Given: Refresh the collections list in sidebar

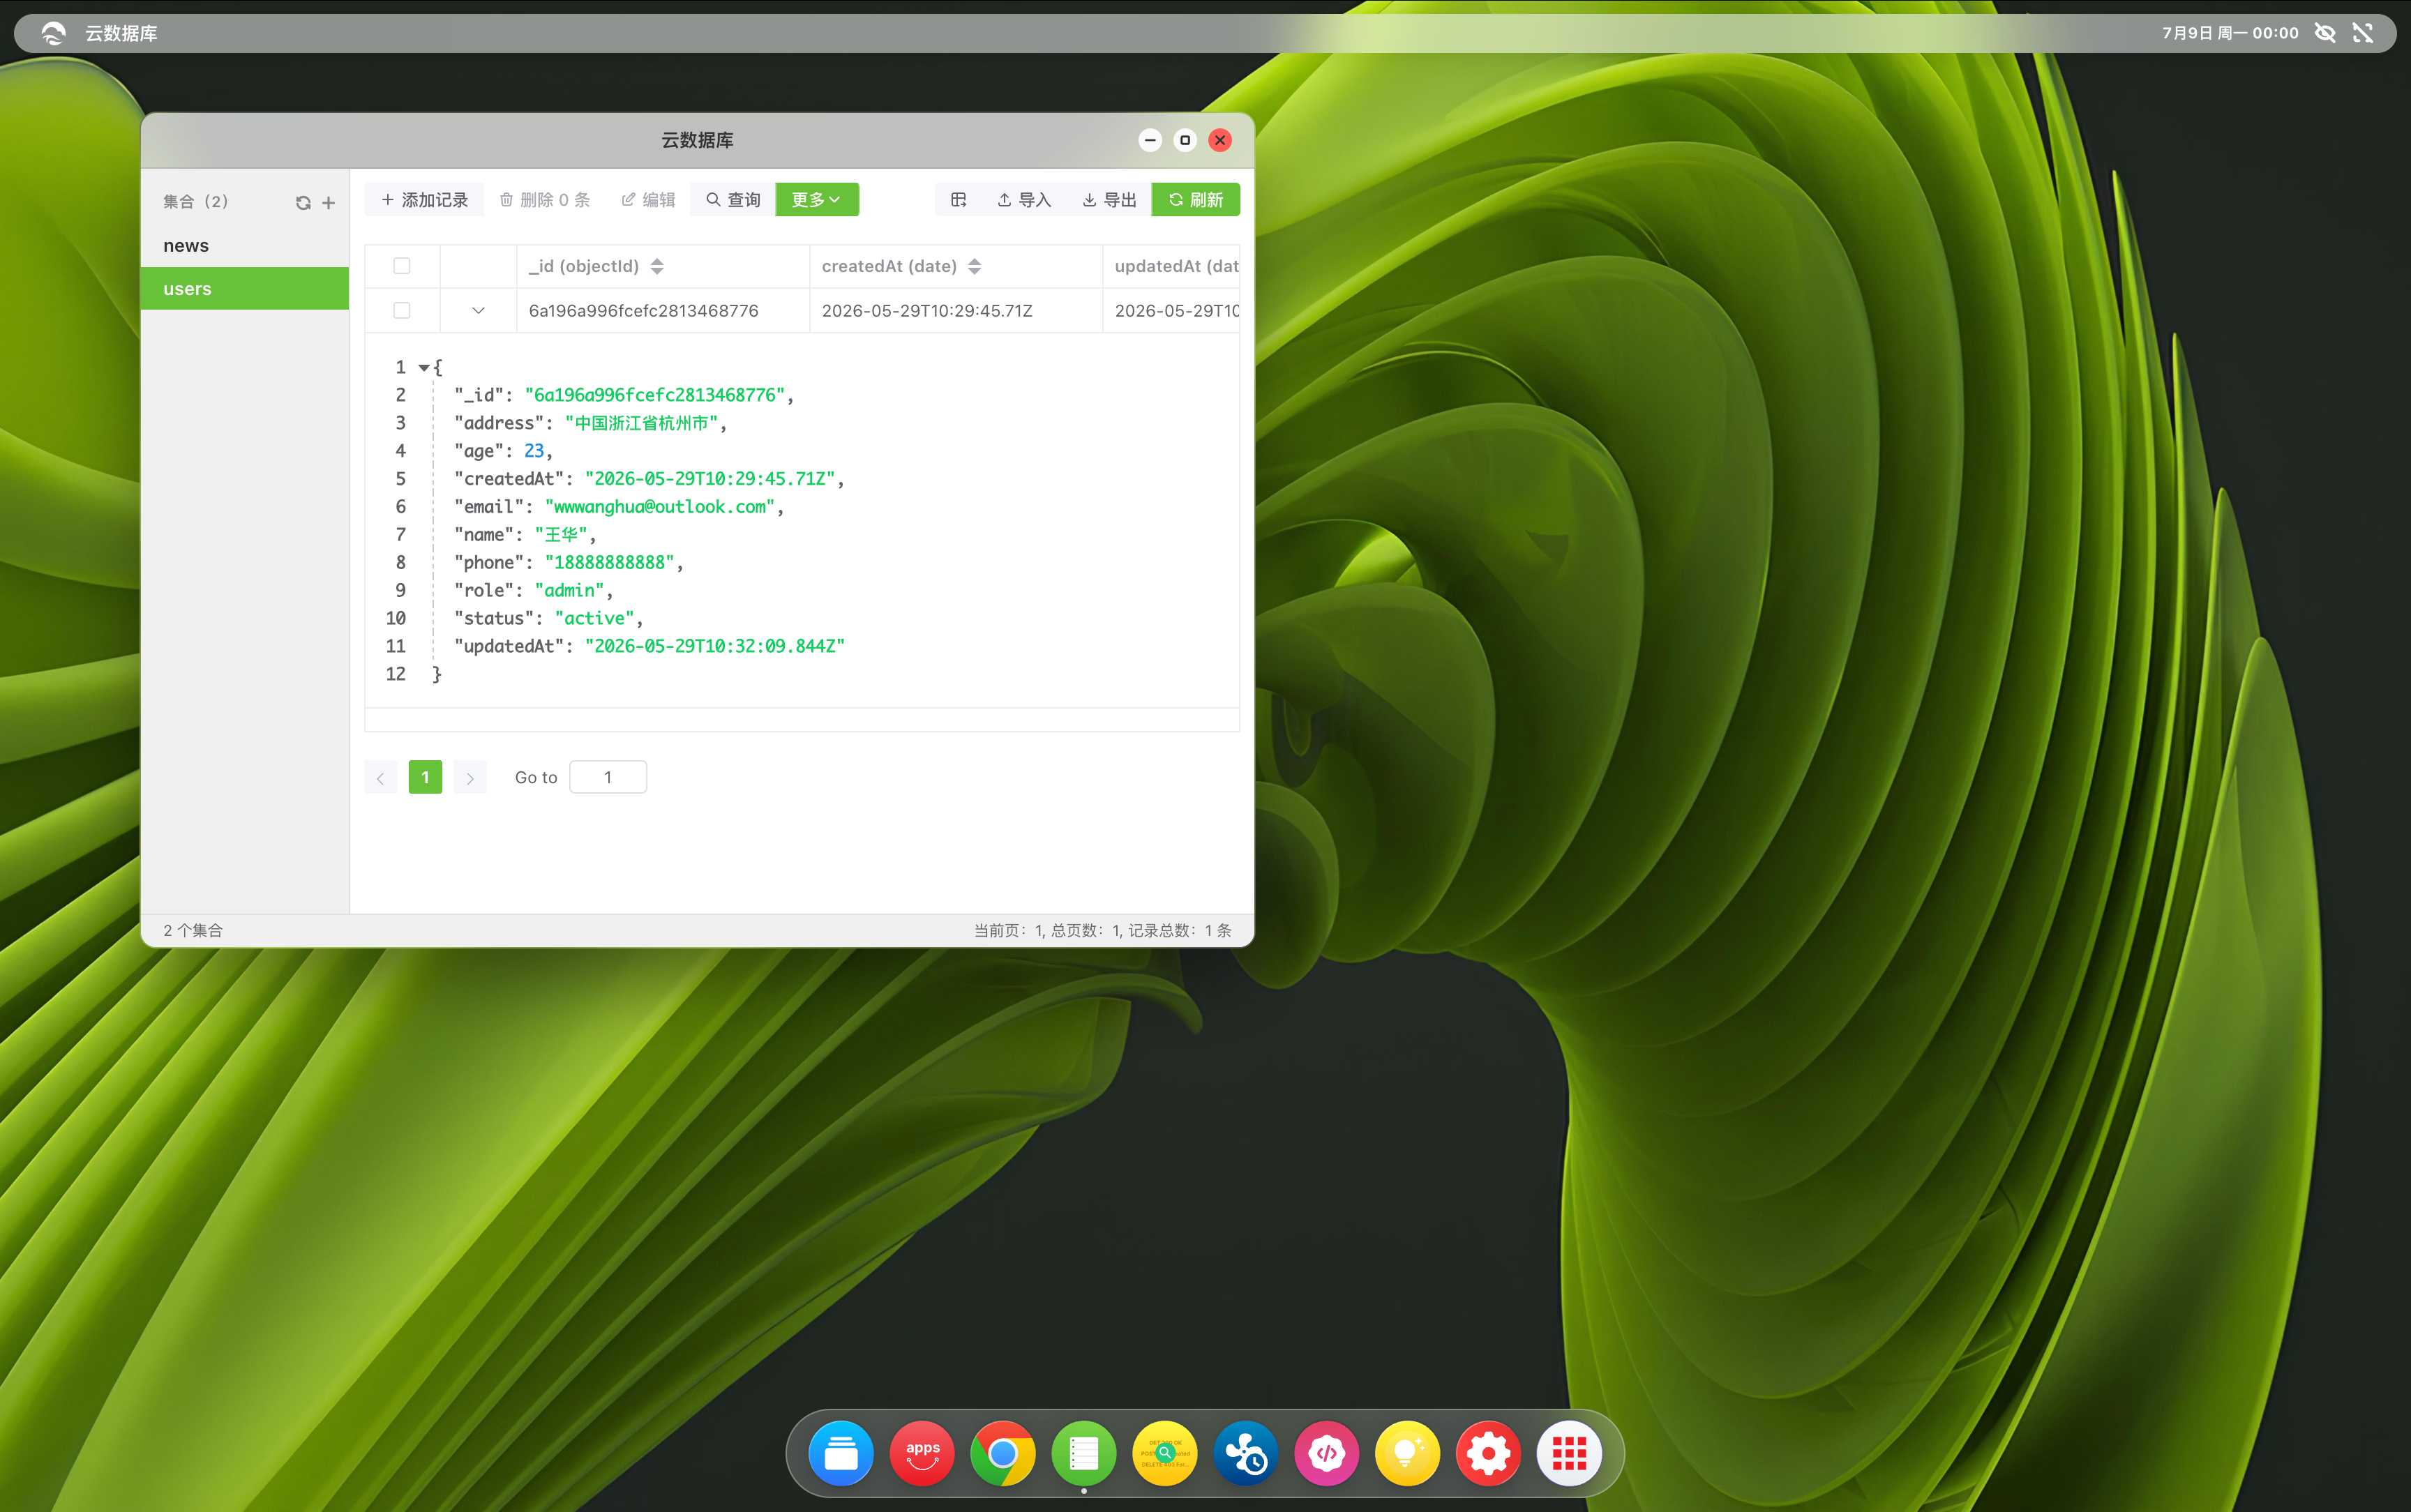Looking at the screenshot, I should [303, 202].
